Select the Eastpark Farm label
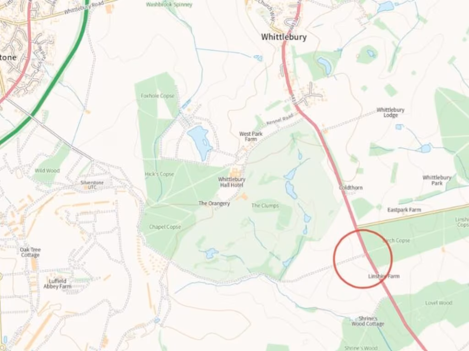This screenshot has height=351, width=469. 404,210
